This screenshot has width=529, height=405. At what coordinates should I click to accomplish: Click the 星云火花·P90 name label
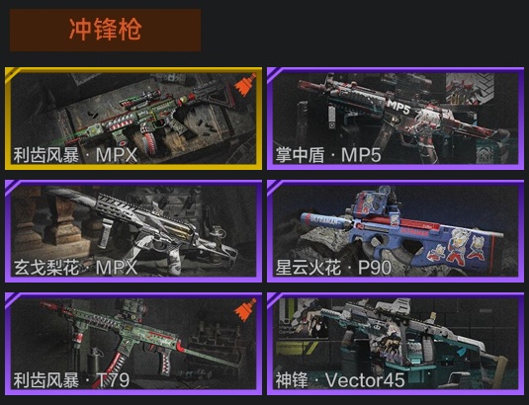333,269
